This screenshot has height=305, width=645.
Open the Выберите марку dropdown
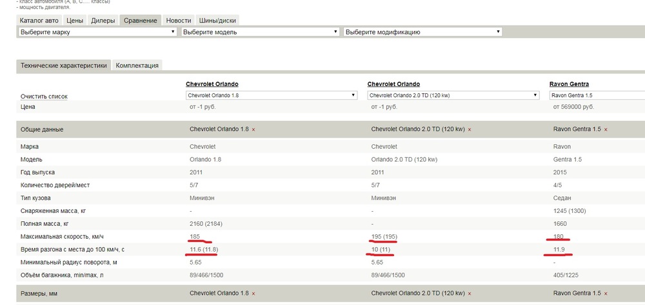(x=97, y=32)
